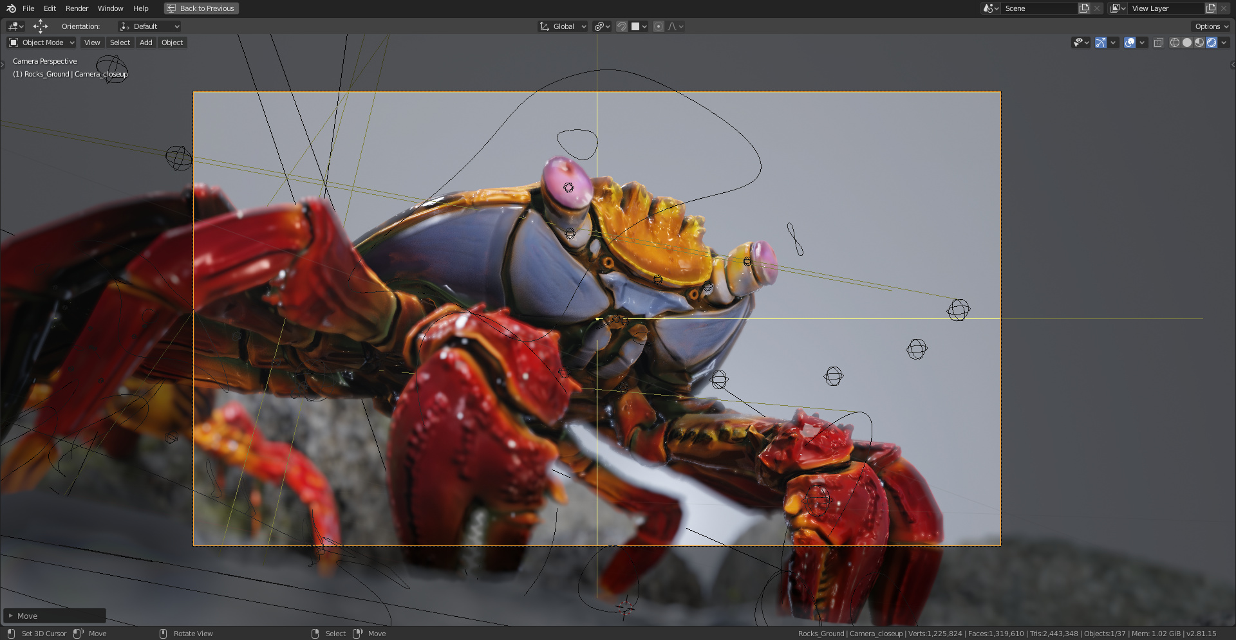
Task: Switch to rendered shading
Action: tap(1212, 42)
